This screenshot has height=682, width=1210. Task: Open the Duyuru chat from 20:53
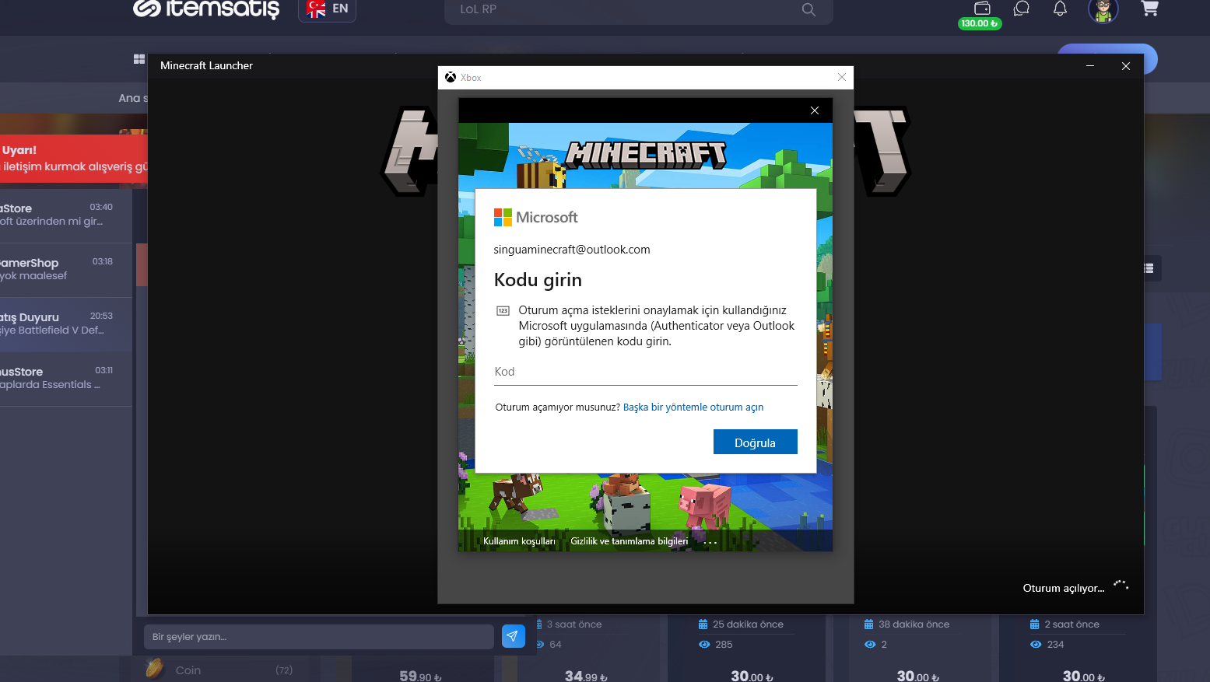(66, 324)
